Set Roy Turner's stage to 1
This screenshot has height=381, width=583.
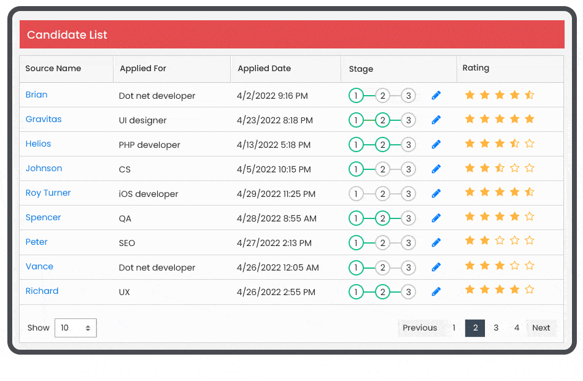click(x=356, y=194)
